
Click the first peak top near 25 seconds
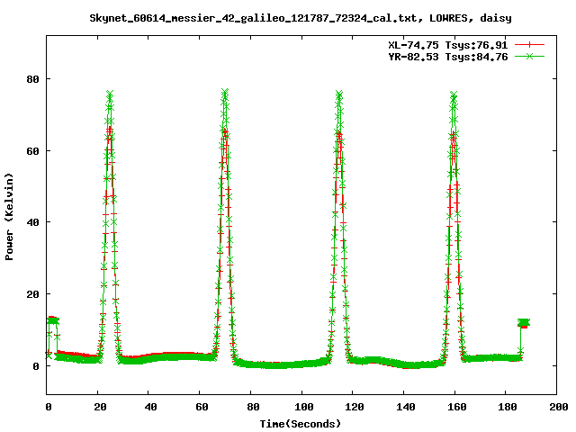click(110, 94)
